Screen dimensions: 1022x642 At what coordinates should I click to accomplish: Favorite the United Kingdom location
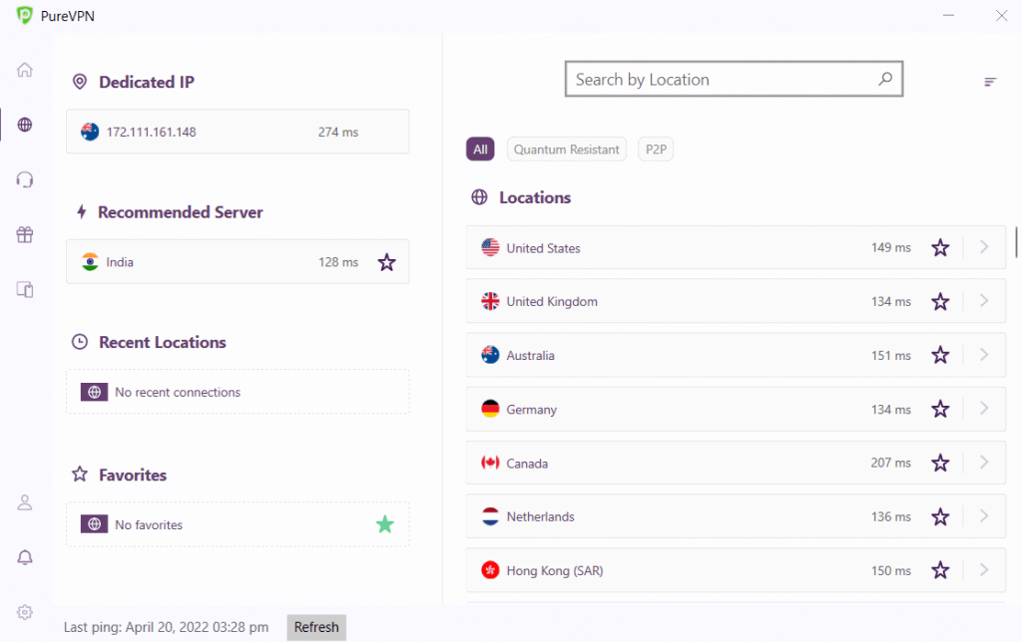tap(940, 301)
